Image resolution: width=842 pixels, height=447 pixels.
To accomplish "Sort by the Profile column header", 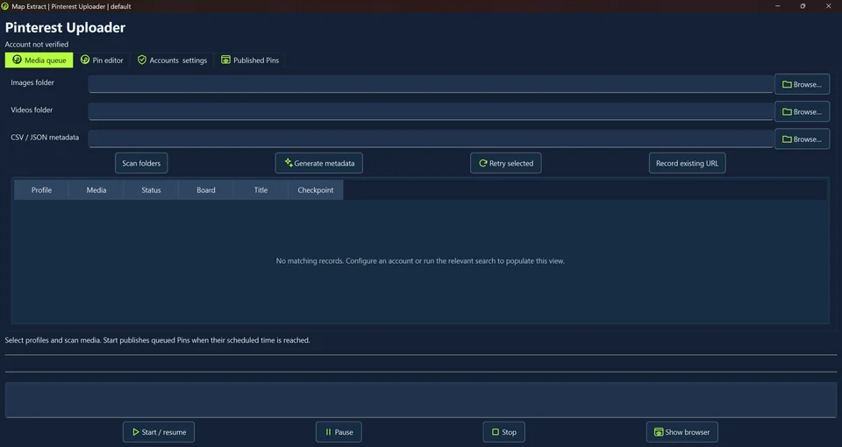I will [41, 190].
